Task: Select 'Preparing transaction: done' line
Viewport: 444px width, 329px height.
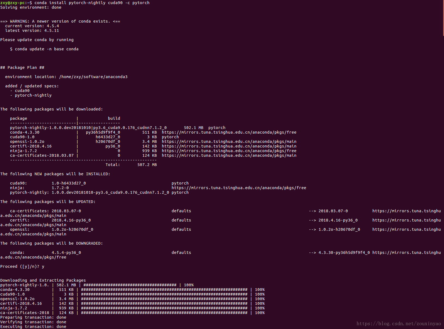Action: (33, 317)
